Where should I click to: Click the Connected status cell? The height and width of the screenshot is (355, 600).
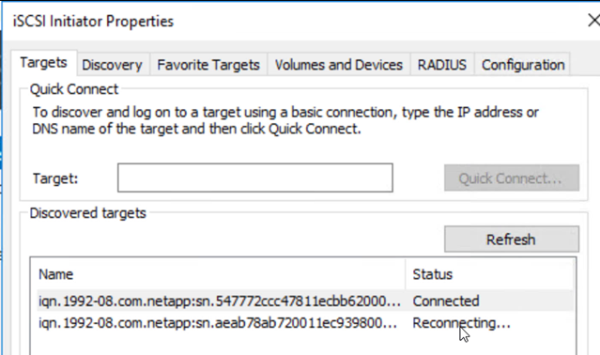tap(446, 301)
